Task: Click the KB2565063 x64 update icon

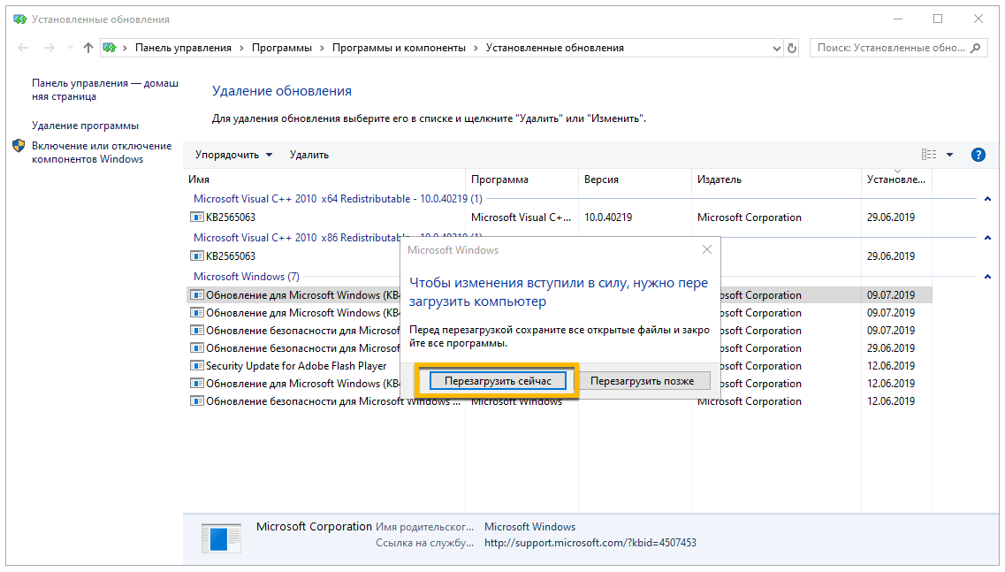Action: pos(198,217)
